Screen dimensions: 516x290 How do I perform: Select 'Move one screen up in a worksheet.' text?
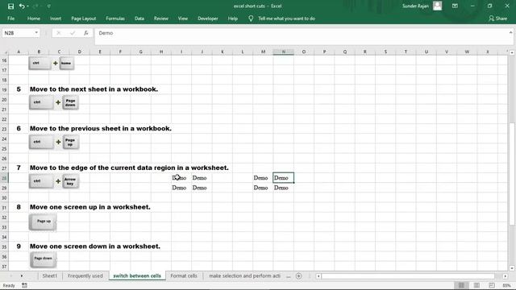tap(89, 207)
